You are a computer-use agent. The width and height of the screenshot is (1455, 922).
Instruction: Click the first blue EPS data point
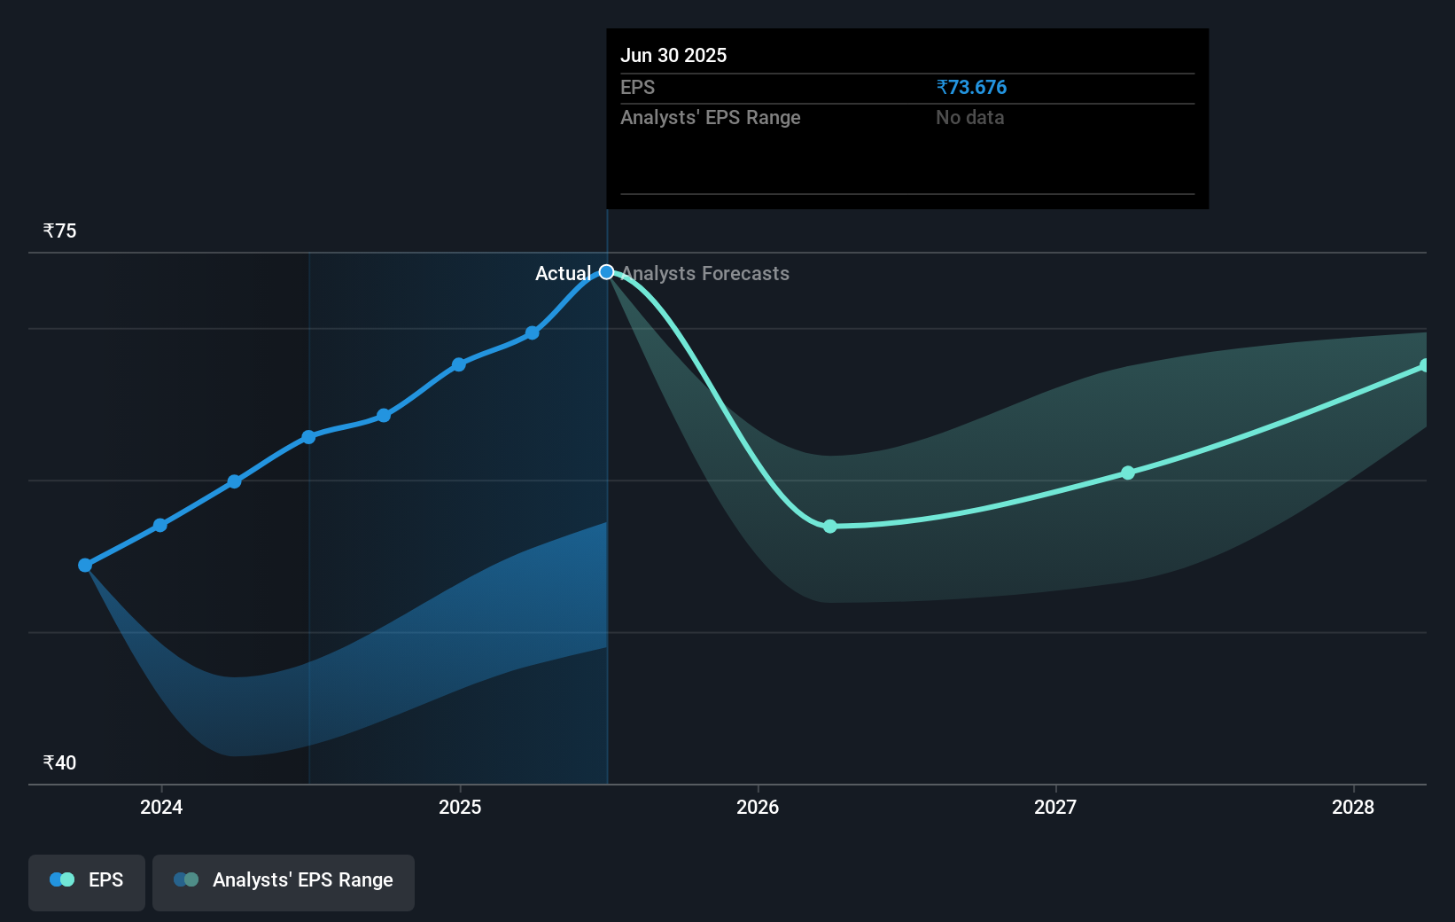tap(84, 564)
